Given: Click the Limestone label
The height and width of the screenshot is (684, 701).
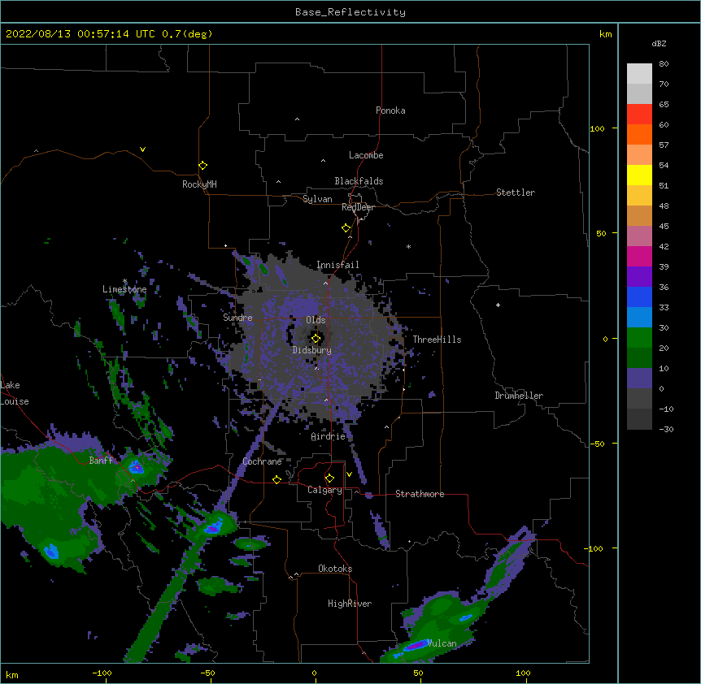Looking at the screenshot, I should pos(124,289).
